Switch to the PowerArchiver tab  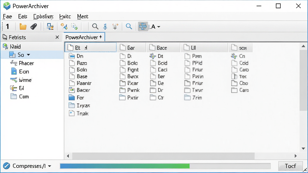84,37
